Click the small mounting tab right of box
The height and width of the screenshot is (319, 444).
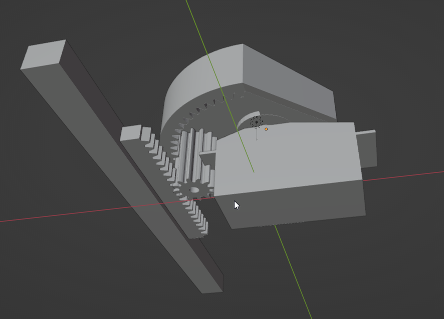[368, 149]
